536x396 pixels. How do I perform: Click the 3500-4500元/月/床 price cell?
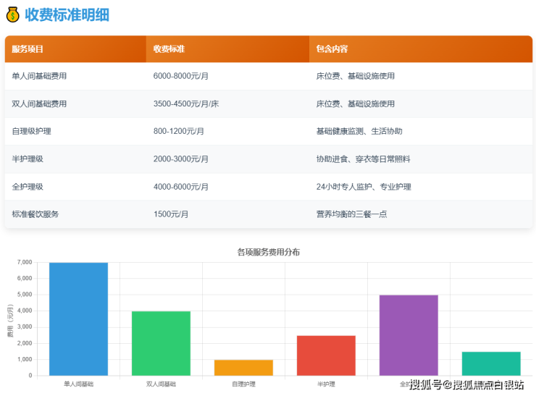click(186, 104)
